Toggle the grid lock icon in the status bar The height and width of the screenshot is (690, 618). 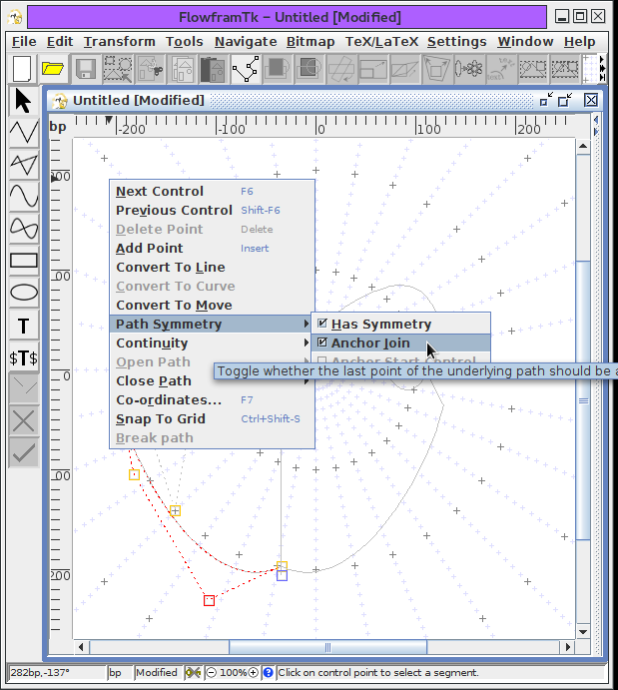coord(193,672)
